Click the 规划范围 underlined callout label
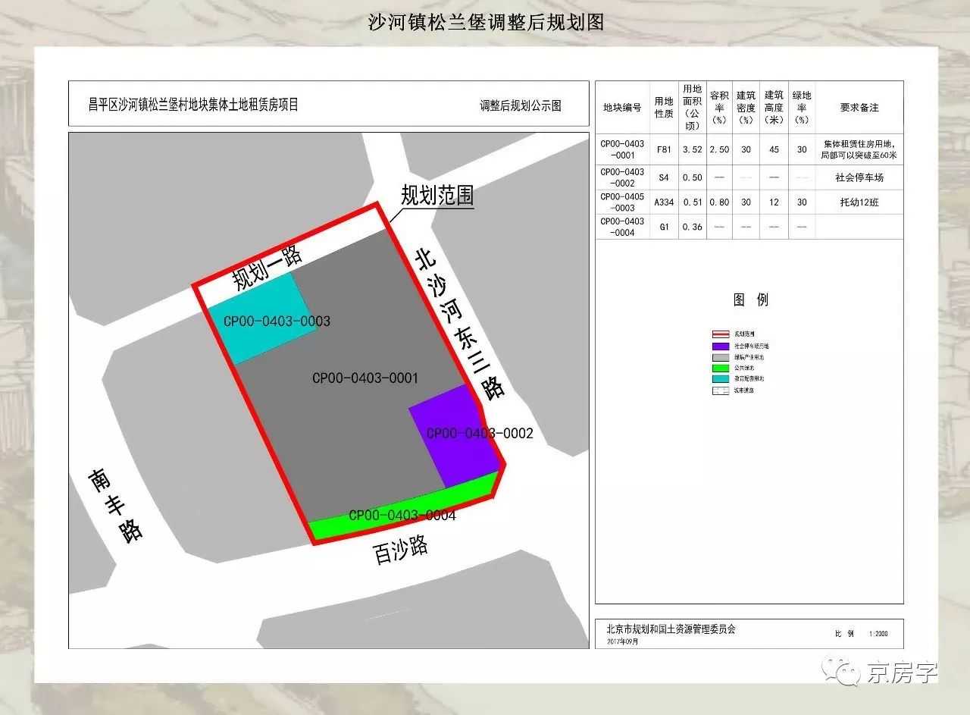Viewport: 970px width, 715px height. [437, 196]
